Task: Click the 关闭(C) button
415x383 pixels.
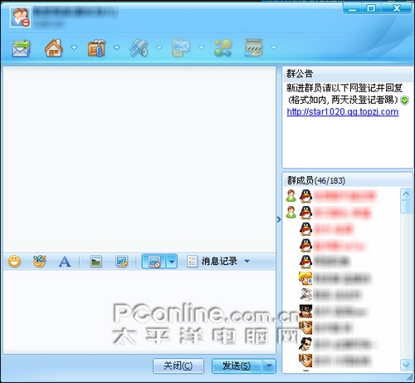Action: (178, 366)
